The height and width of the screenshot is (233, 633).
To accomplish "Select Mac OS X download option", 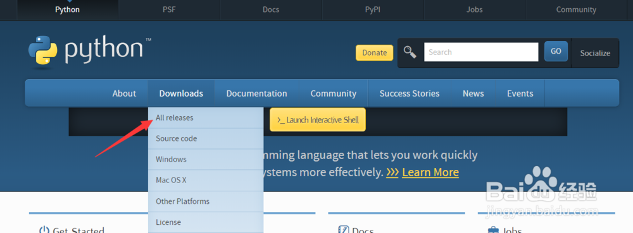I will pos(206,181).
